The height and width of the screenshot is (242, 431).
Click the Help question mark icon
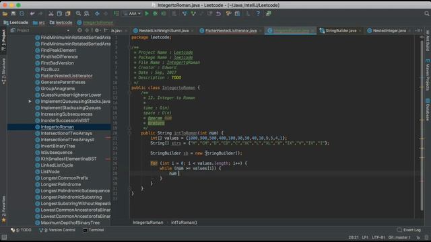[x=258, y=13]
